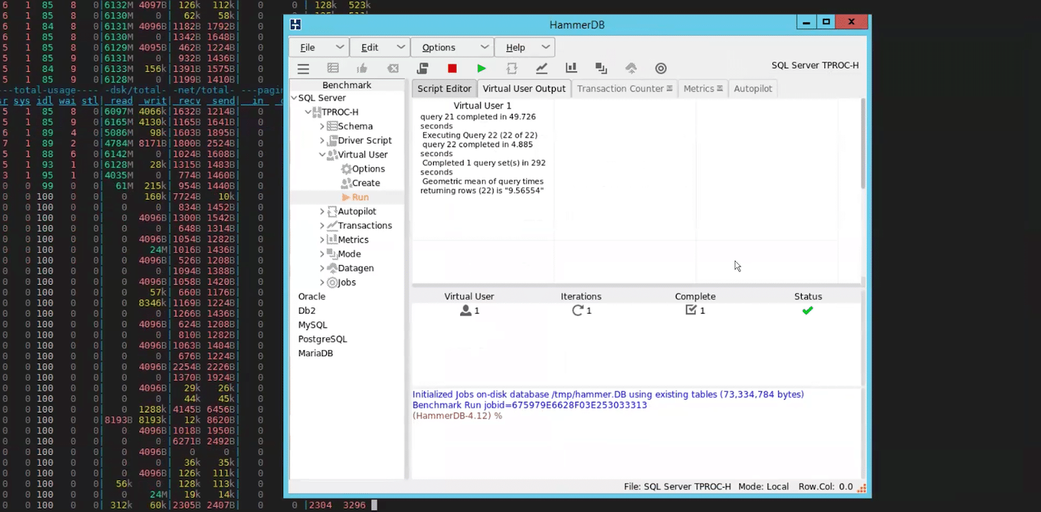Select MySQL in the benchmark tree
Screen dimensions: 1041x512
point(312,325)
